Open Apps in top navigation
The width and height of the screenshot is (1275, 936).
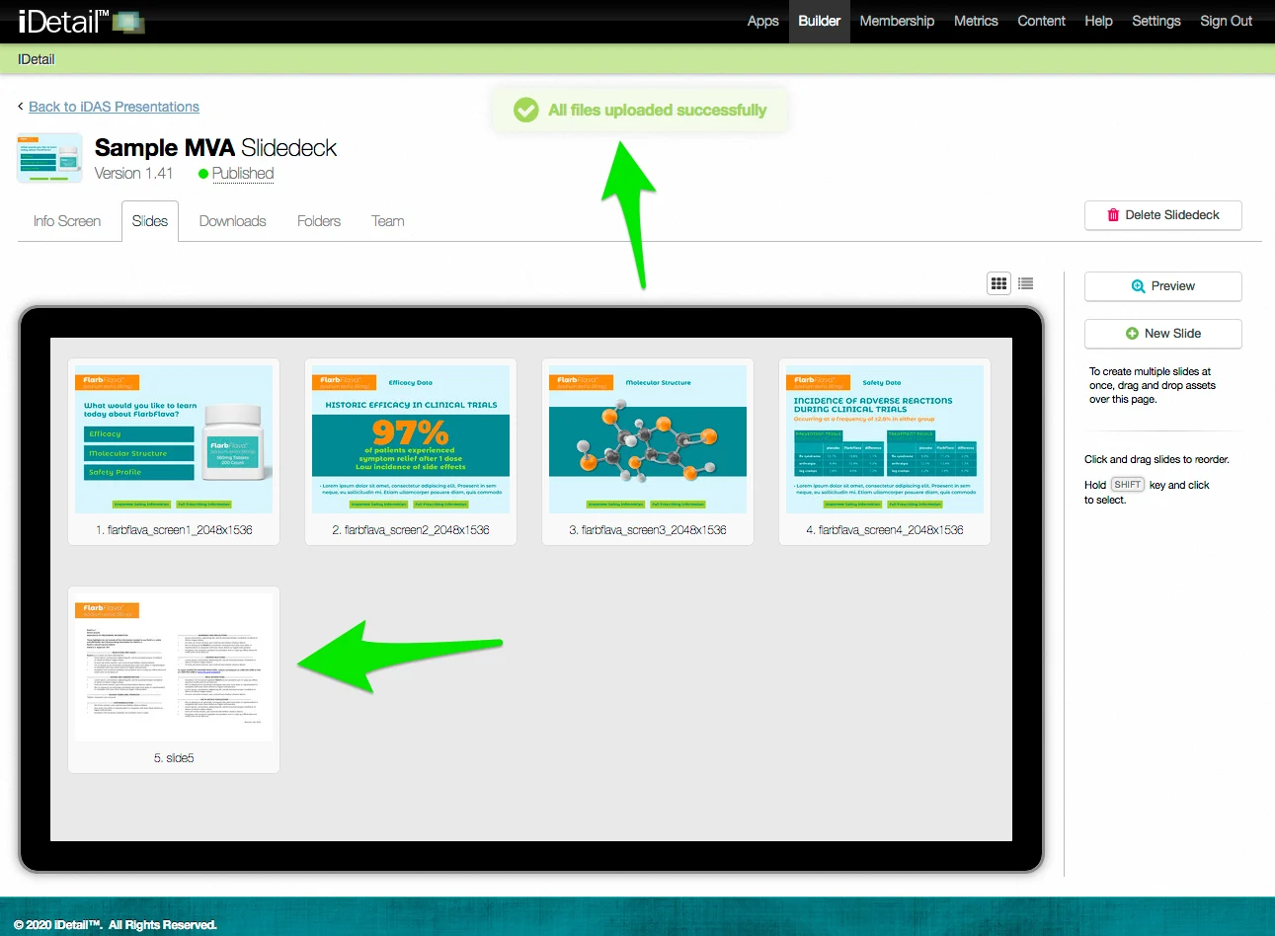[x=762, y=21]
